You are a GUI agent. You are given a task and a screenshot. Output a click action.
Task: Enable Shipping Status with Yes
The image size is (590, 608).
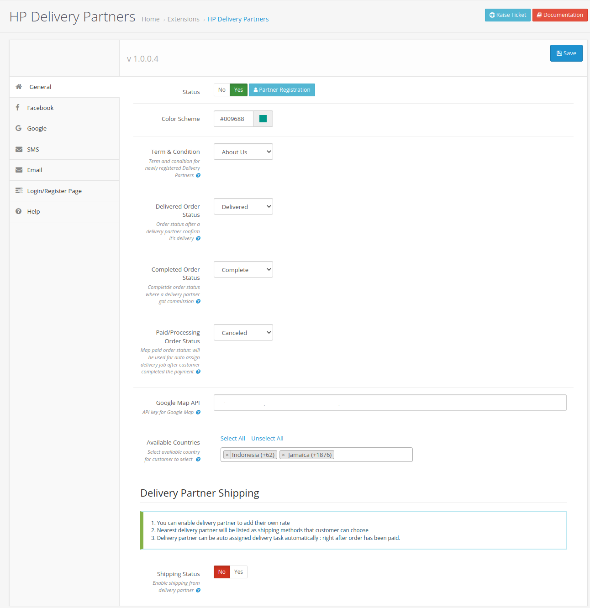pos(238,572)
